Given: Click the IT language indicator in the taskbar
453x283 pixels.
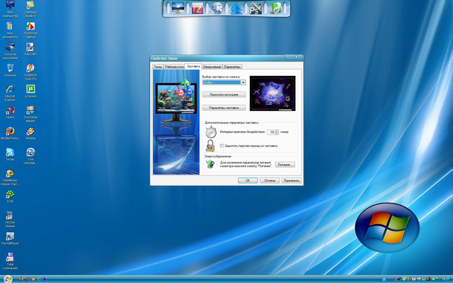Looking at the screenshot, I should click(384, 279).
